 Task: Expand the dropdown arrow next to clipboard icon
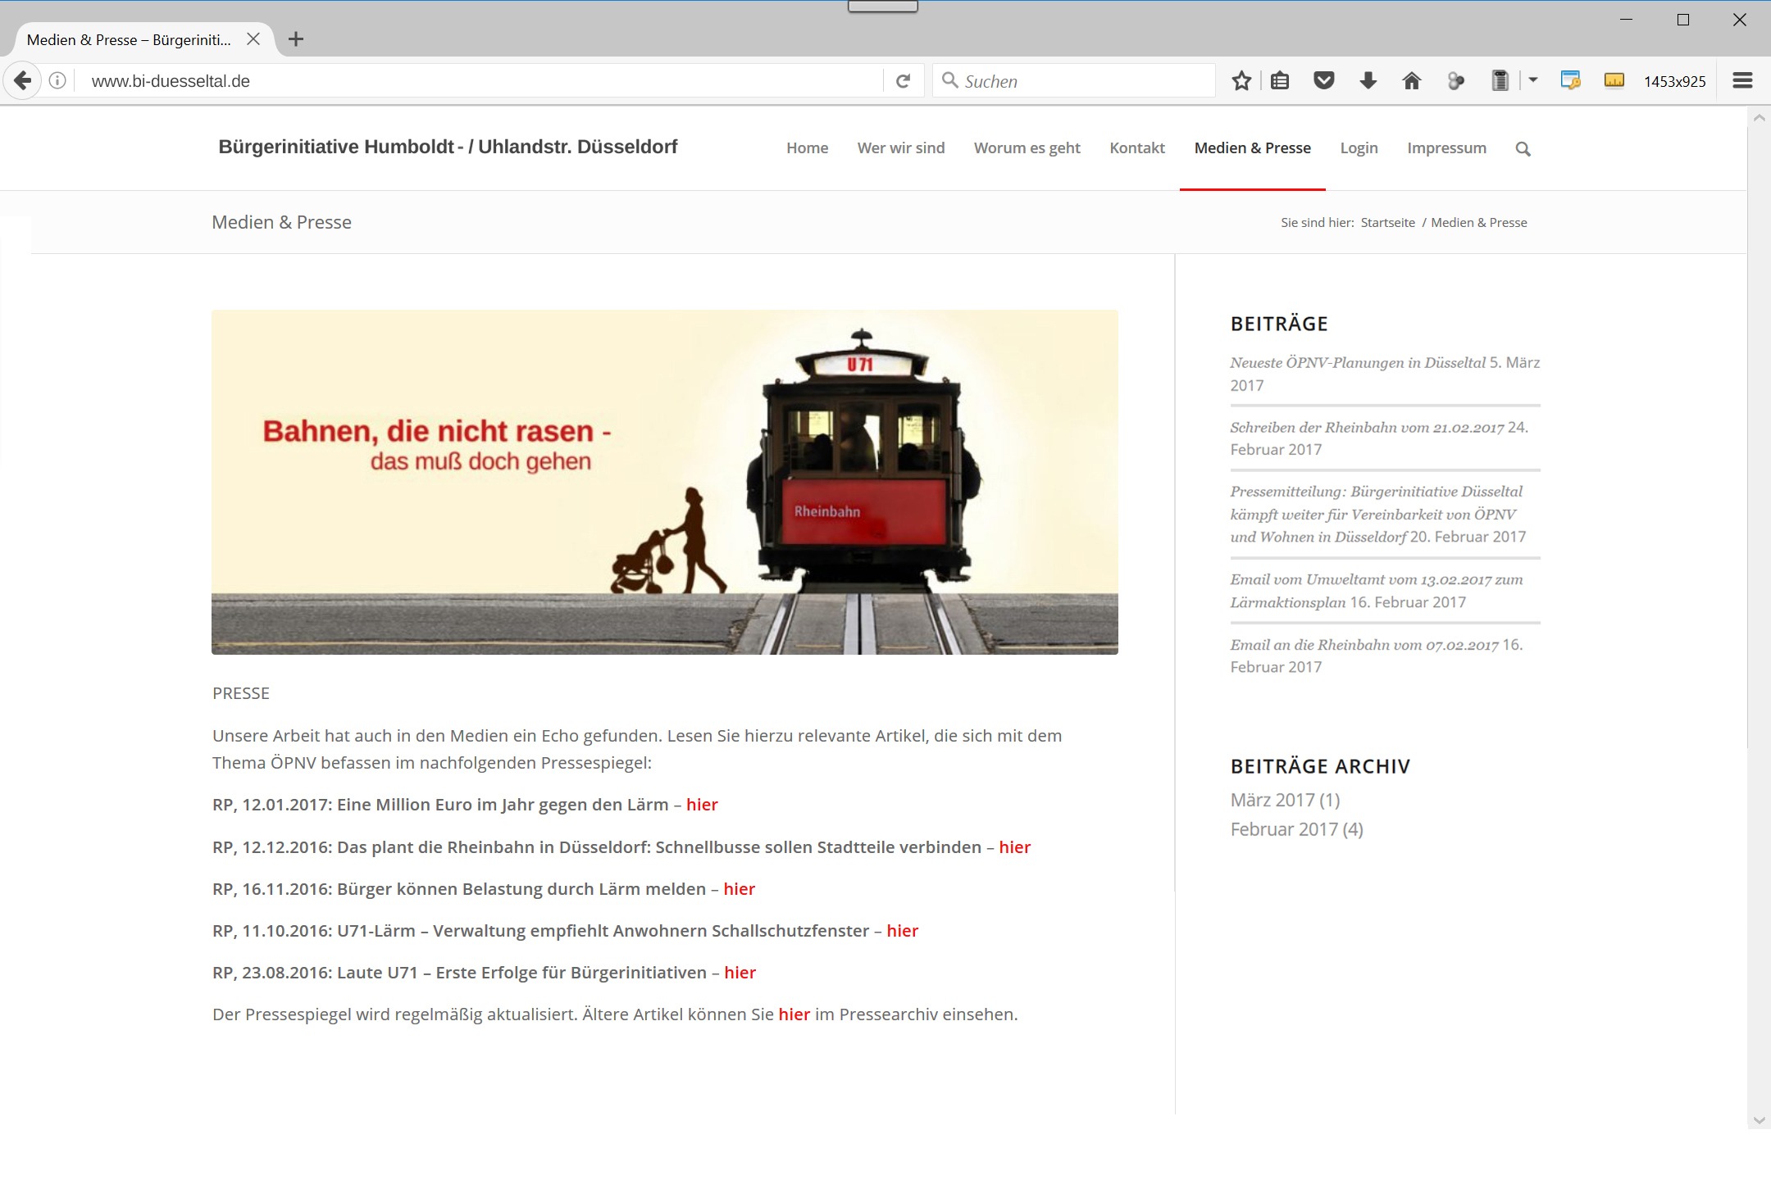click(x=1533, y=80)
